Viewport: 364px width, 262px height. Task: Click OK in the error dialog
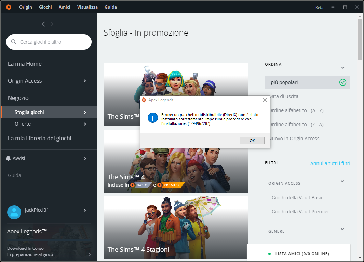pyautogui.click(x=252, y=141)
